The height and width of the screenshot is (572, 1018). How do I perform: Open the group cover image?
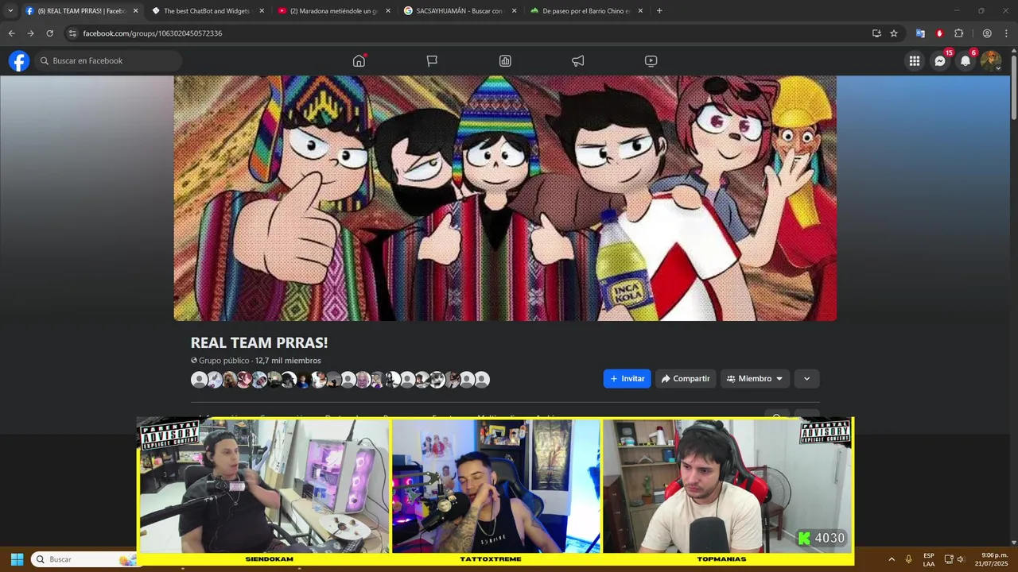505,199
